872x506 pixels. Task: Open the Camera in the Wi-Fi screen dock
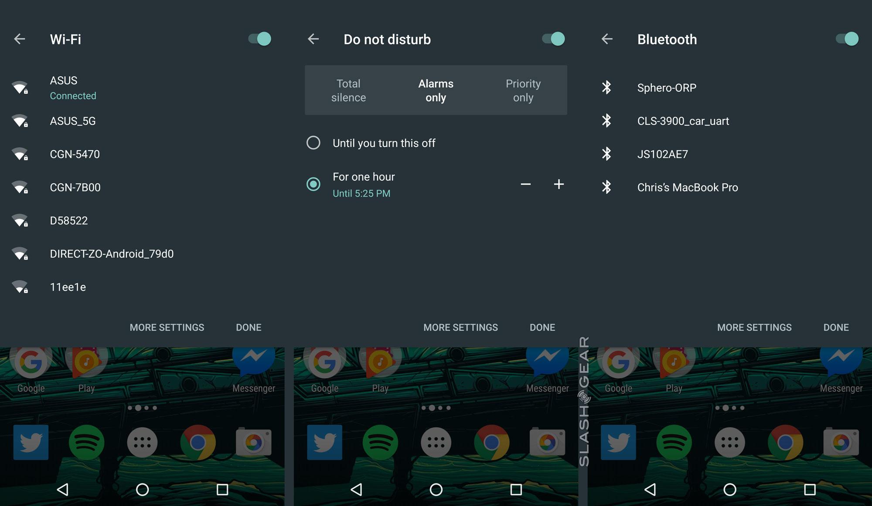(x=254, y=442)
